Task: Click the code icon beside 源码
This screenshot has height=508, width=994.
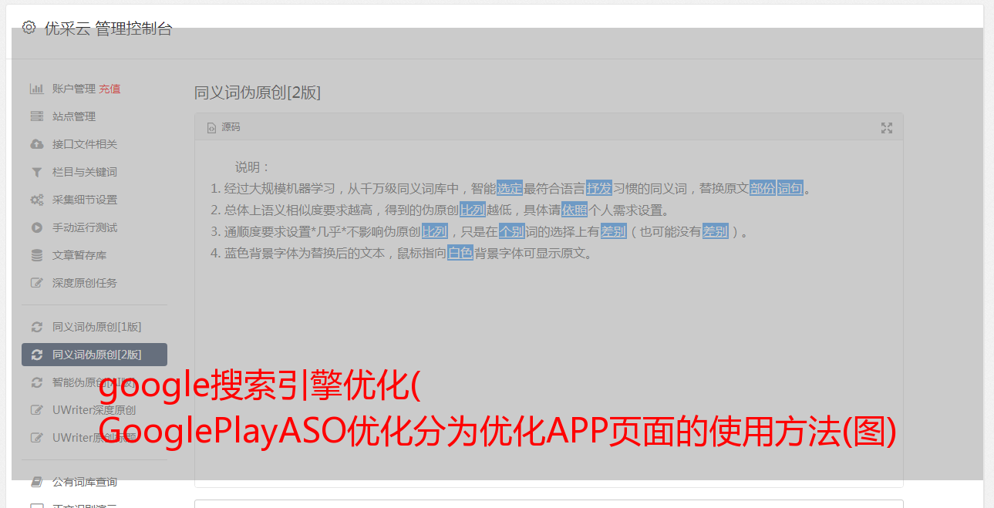Action: click(x=211, y=127)
